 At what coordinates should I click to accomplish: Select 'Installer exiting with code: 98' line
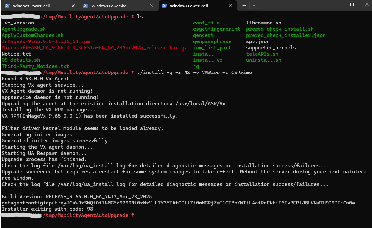(x=47, y=209)
